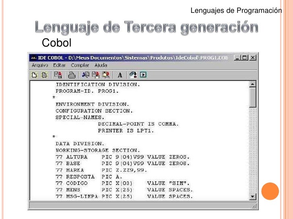Image resolution: width=293 pixels, height=219 pixels.
Task: Click the line 'ENVIRONMENT DIVISION.'
Action: [92, 104]
